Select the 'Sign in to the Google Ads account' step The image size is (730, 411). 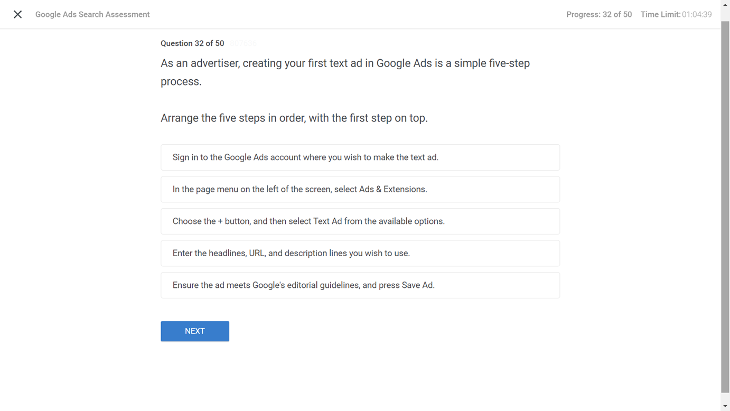[x=360, y=157]
